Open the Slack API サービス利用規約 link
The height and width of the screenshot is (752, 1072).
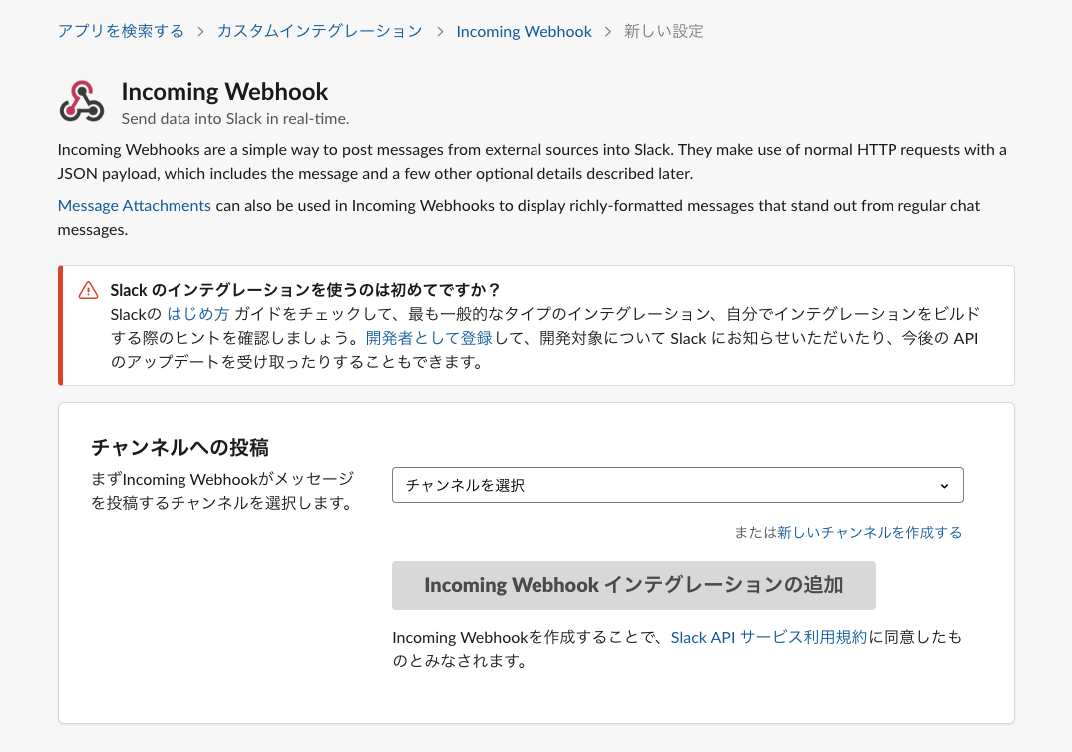(x=768, y=637)
